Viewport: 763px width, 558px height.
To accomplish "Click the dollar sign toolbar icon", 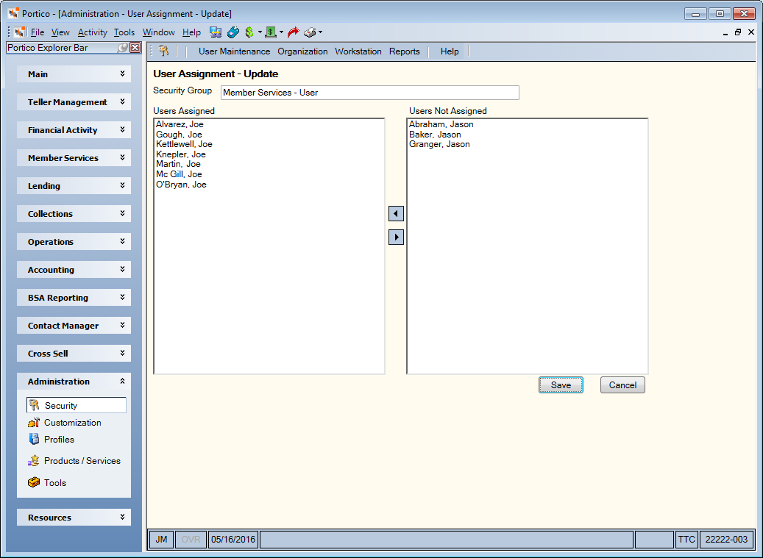I will (x=249, y=32).
